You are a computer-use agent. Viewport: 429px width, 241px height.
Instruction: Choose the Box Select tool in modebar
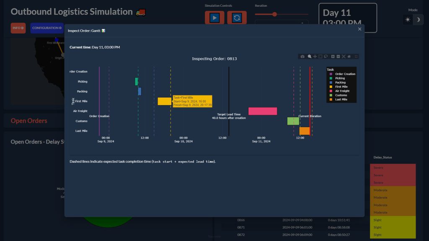320,56
